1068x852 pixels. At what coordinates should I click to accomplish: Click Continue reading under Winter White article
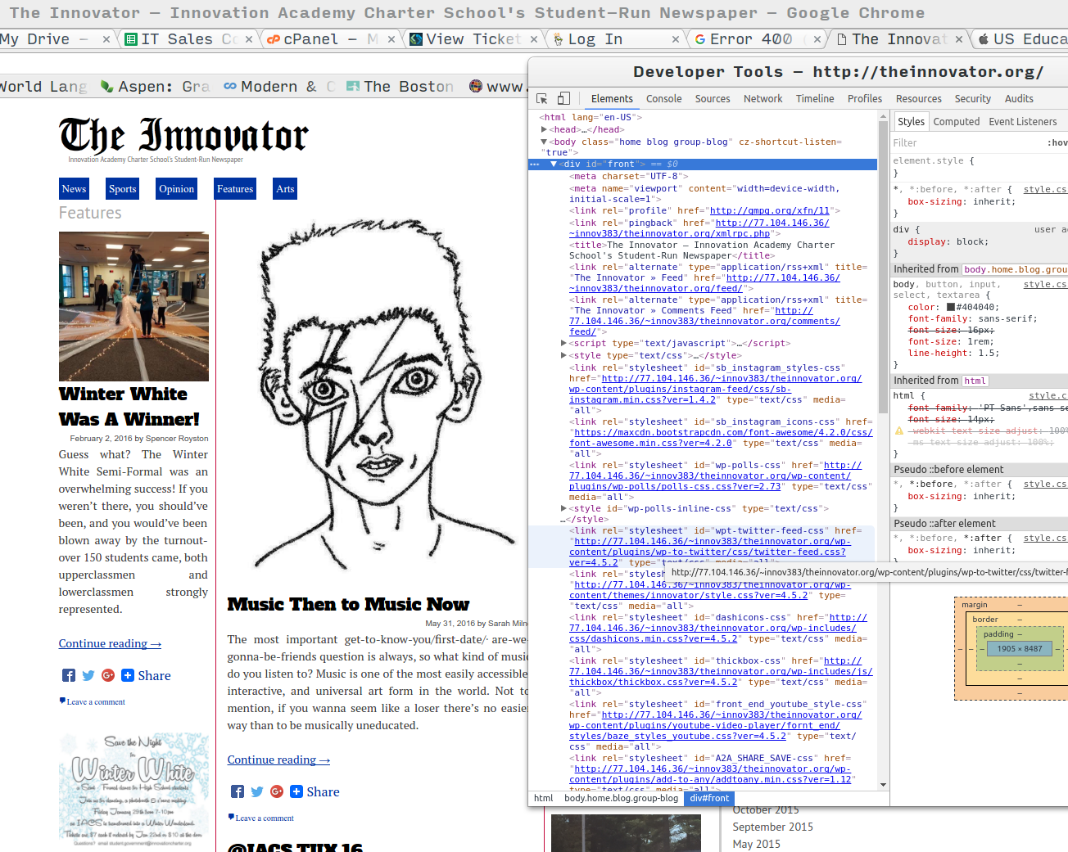click(x=110, y=643)
